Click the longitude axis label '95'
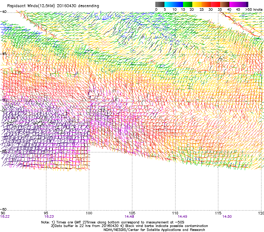This screenshot has width=264, height=232. click(x=46, y=213)
